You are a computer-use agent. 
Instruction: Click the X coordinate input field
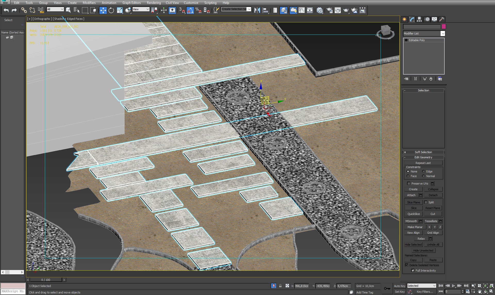click(302, 286)
